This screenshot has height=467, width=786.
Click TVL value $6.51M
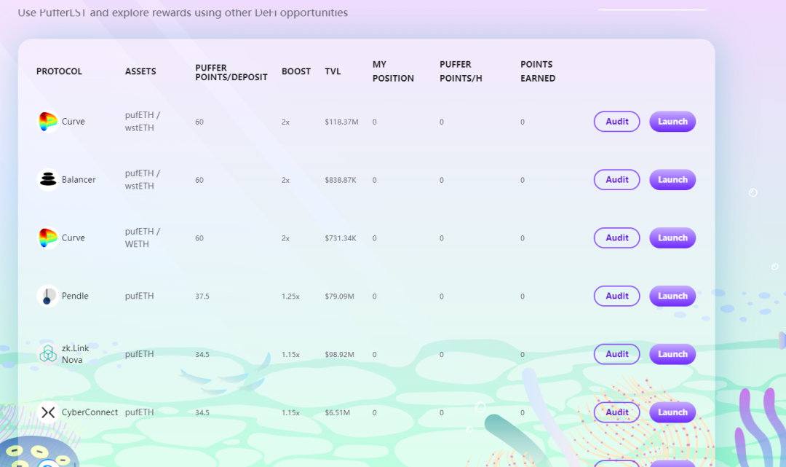pos(338,413)
